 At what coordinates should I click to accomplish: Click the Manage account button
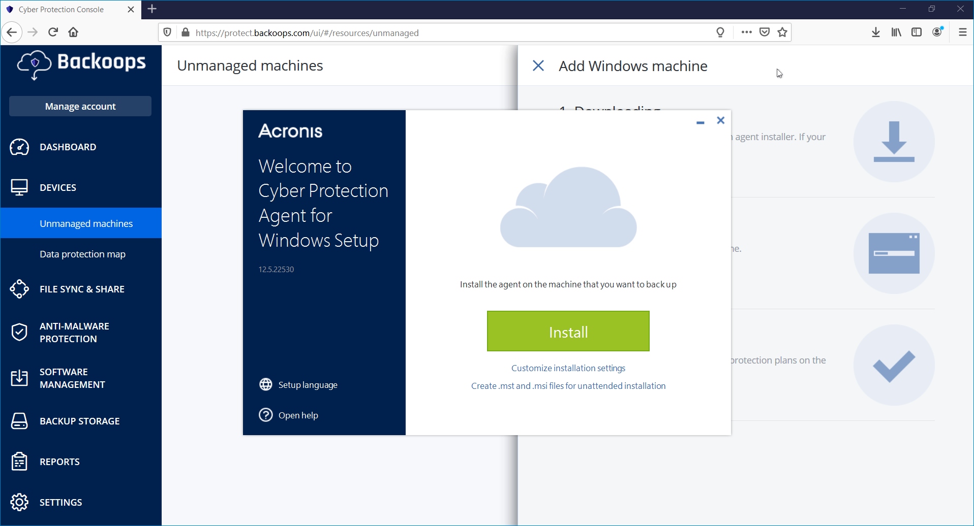tap(80, 106)
